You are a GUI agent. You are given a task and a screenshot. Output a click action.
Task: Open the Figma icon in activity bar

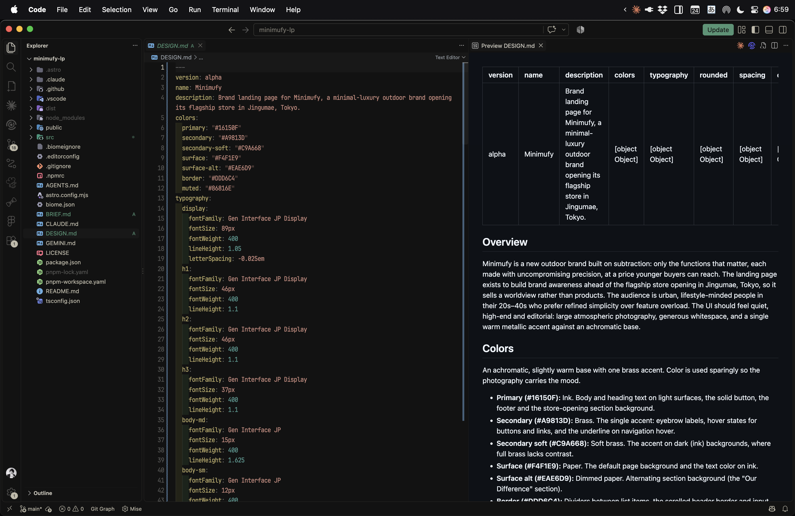pos(11,221)
